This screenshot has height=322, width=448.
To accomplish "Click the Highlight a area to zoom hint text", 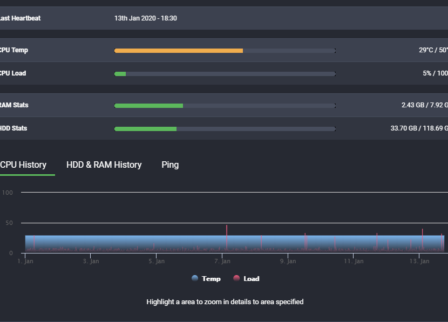I will click(x=225, y=302).
